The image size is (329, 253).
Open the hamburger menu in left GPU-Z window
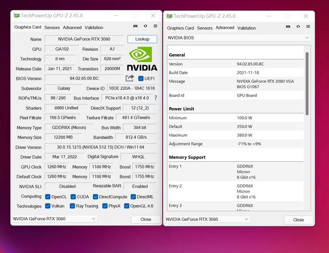coord(155,26)
